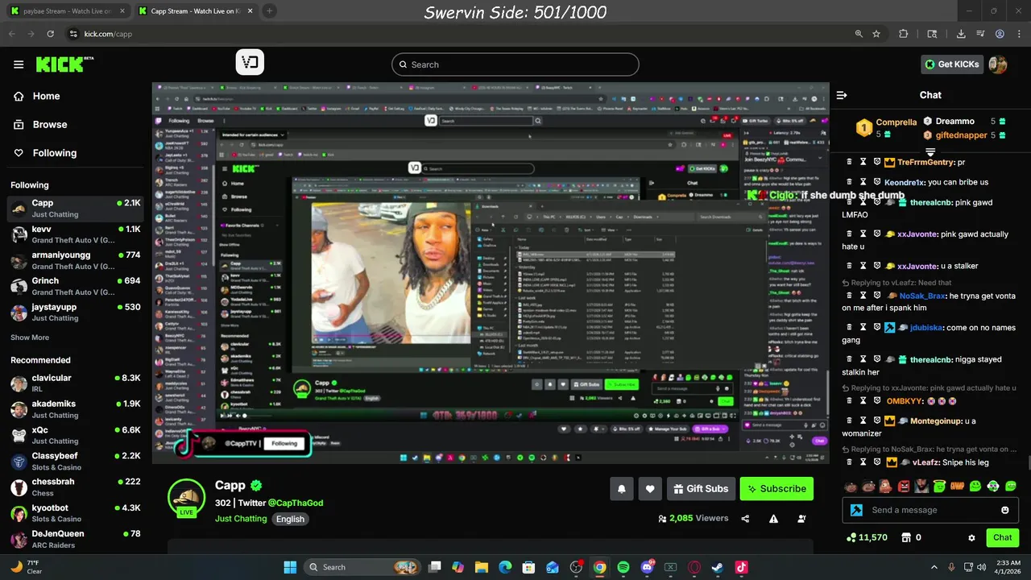This screenshot has height=580, width=1031.
Task: Open clavicular recommended channel
Action: (x=76, y=383)
